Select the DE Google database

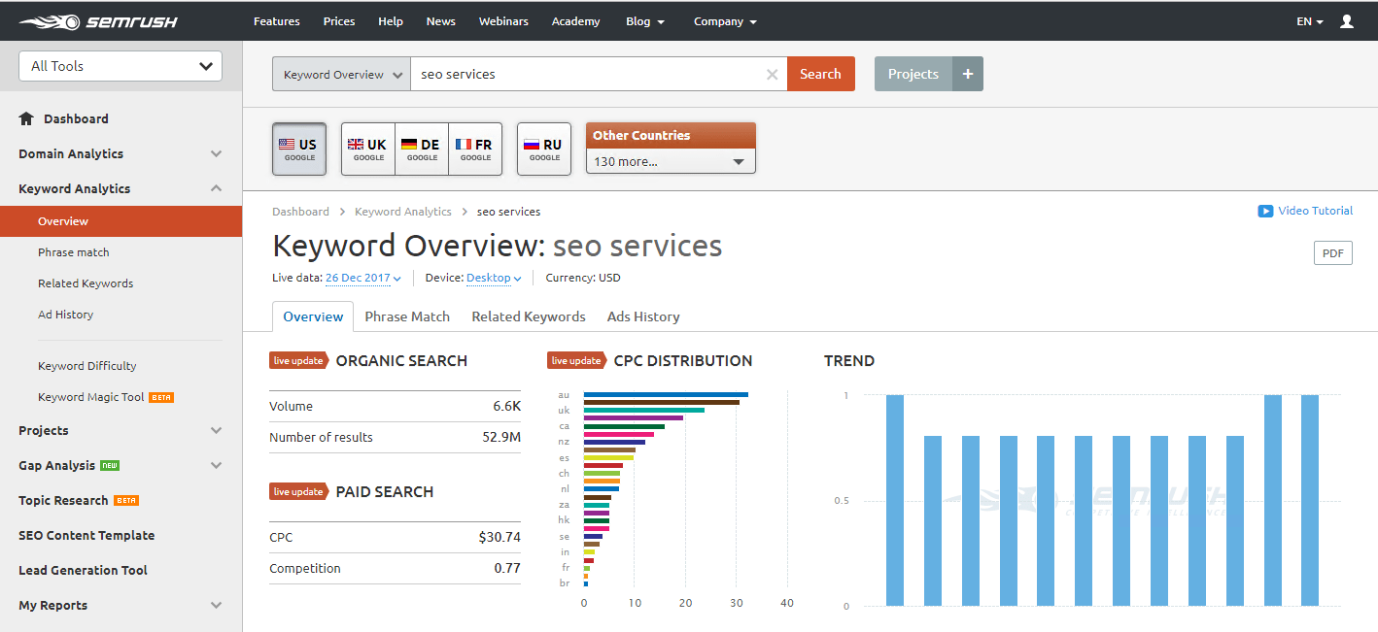click(422, 150)
